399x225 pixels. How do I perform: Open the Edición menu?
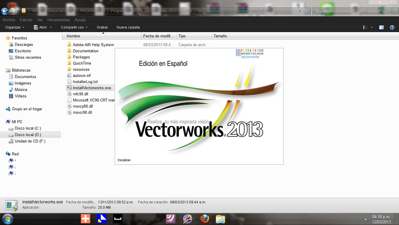(x=26, y=20)
